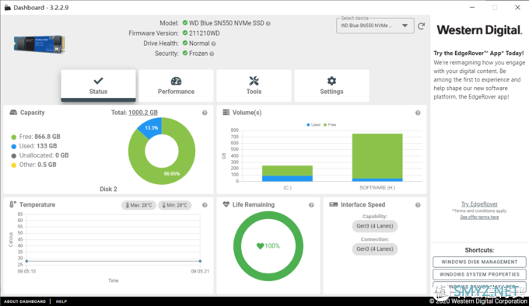Switch to the Performance tab
Viewport: 529px width, 306px height.
click(176, 85)
